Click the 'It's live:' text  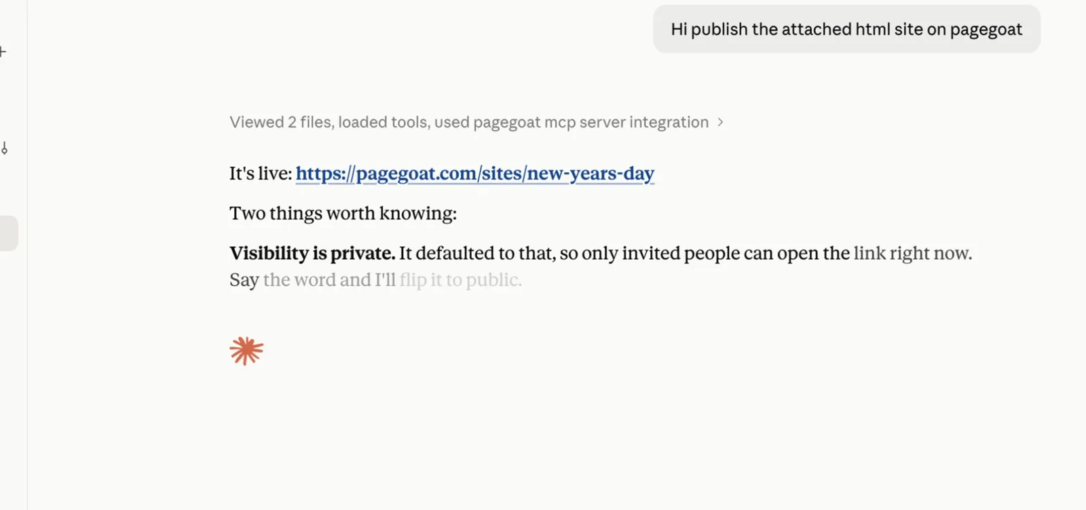tap(261, 174)
